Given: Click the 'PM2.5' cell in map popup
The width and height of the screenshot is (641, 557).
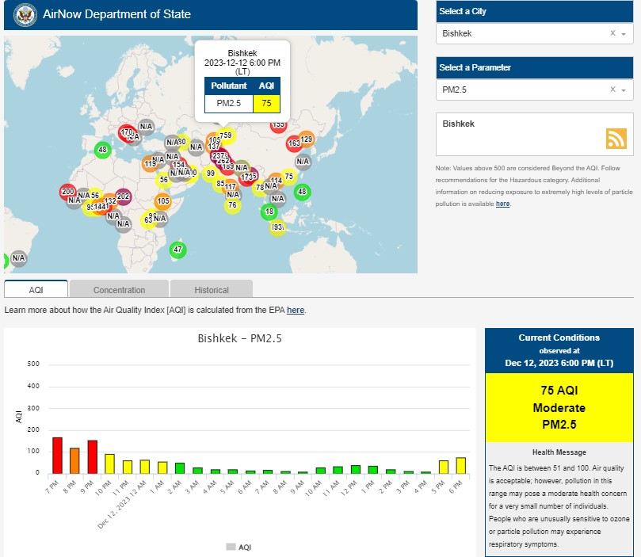Looking at the screenshot, I should pos(228,103).
